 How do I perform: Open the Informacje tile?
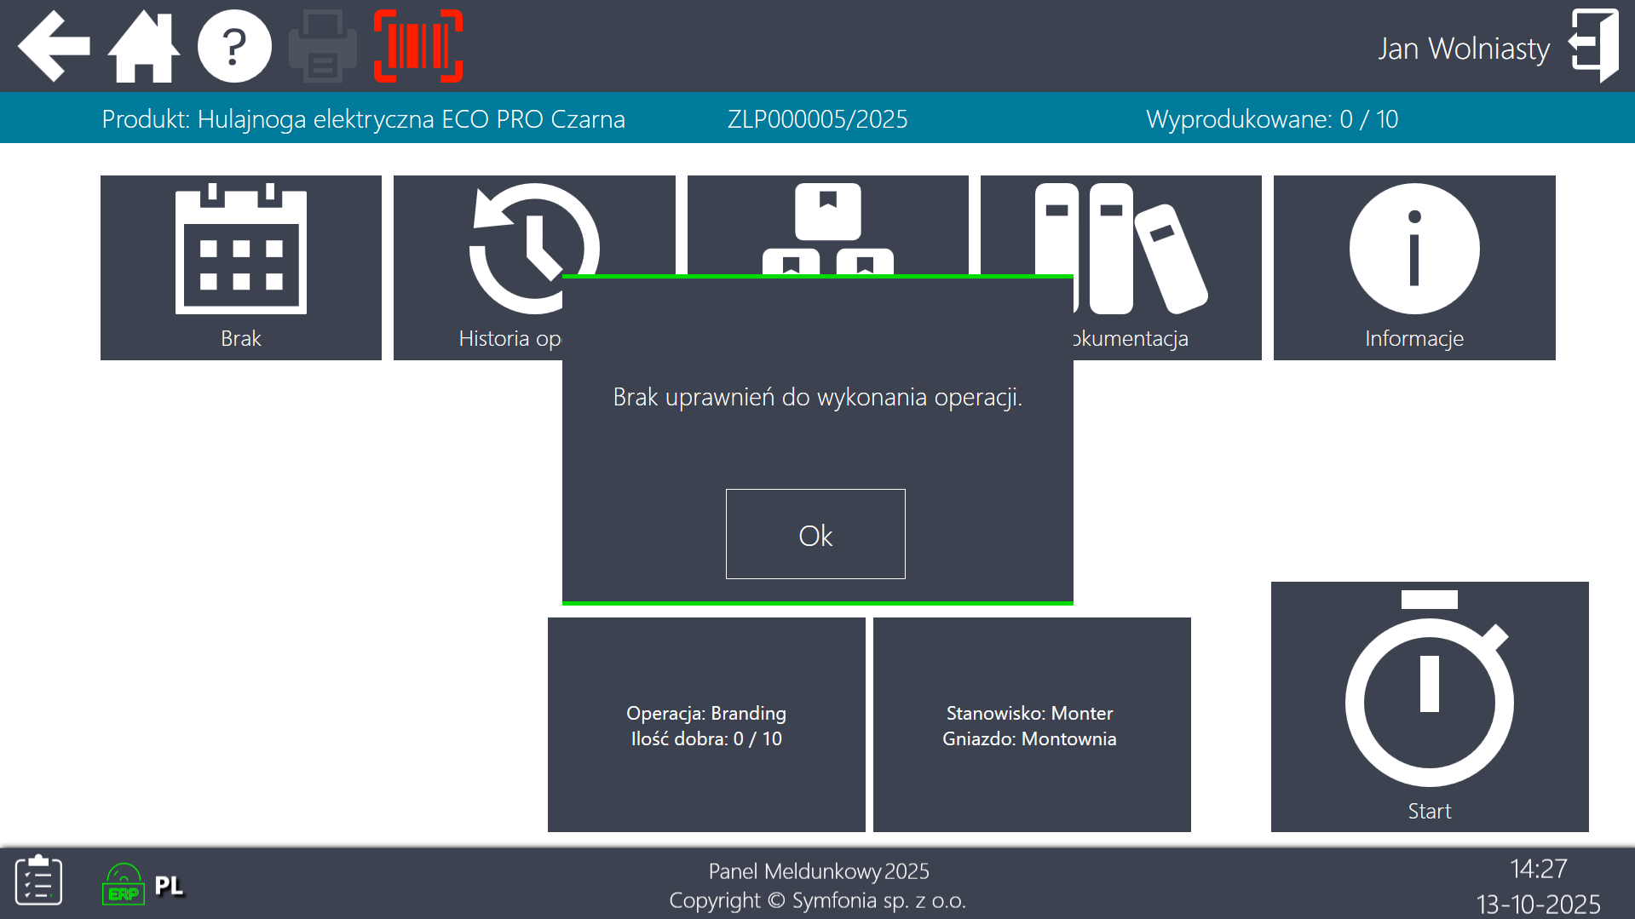pos(1414,267)
